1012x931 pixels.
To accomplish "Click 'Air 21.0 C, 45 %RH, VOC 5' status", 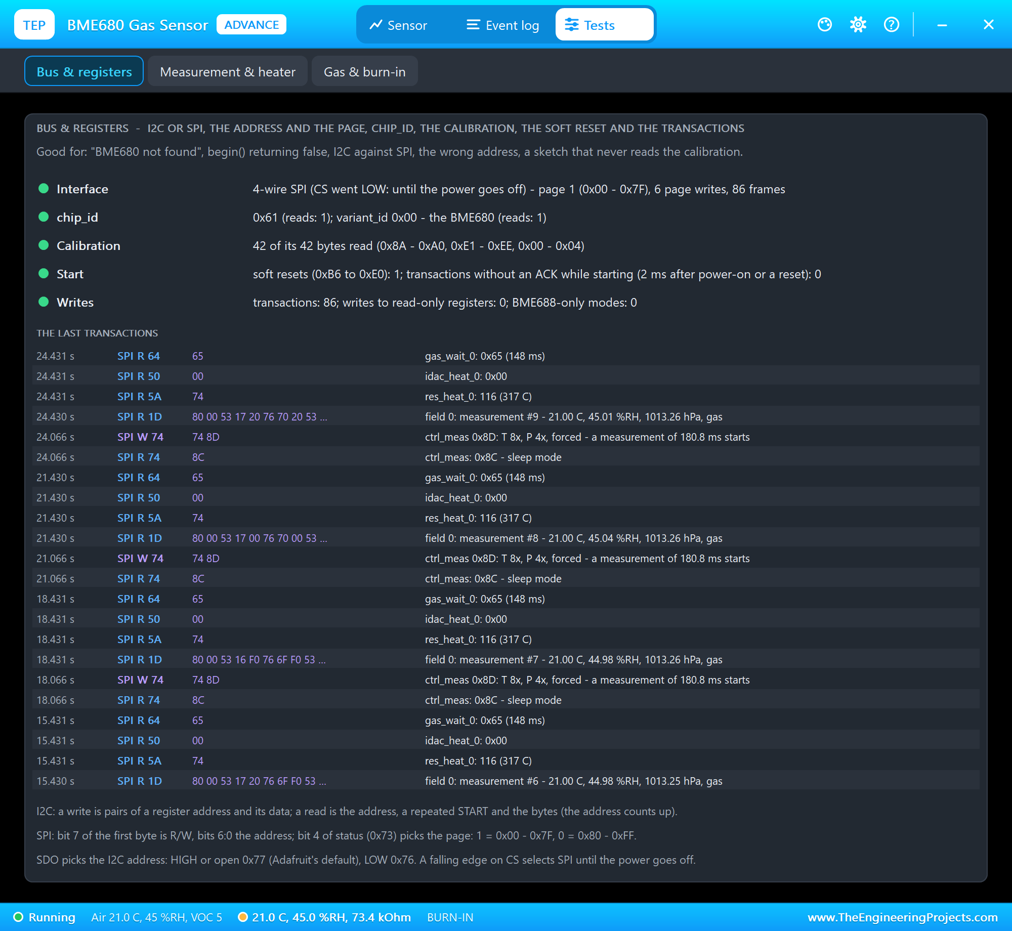I will (x=156, y=917).
